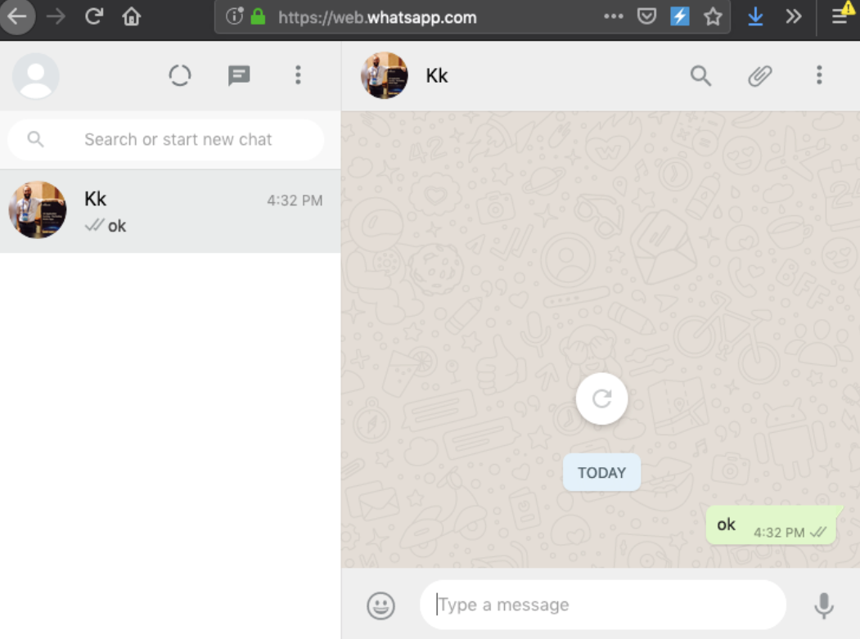Reload the browser page
This screenshot has width=860, height=639.
point(94,16)
